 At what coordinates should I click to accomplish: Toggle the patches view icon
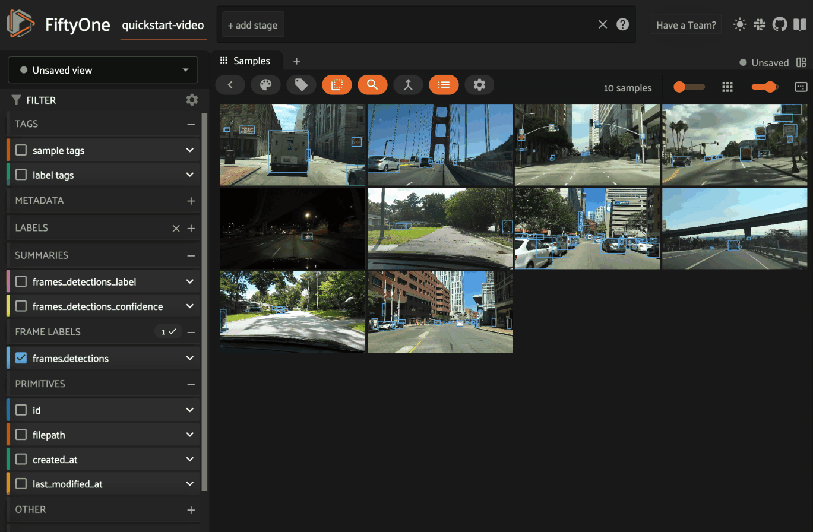pyautogui.click(x=337, y=85)
